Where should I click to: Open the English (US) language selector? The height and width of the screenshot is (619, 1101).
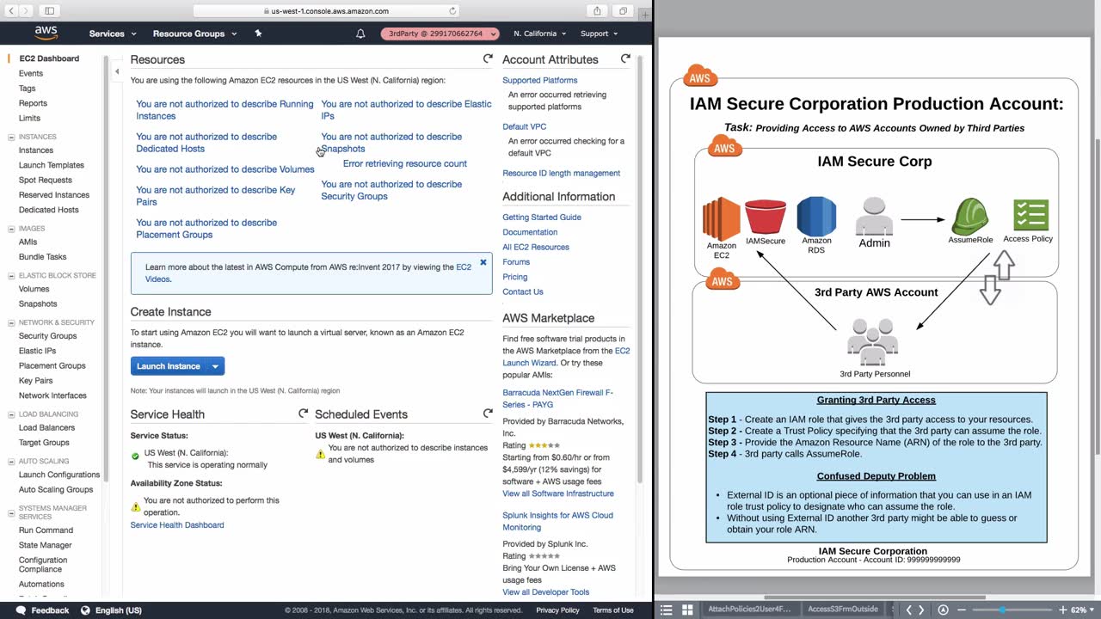tap(111, 610)
